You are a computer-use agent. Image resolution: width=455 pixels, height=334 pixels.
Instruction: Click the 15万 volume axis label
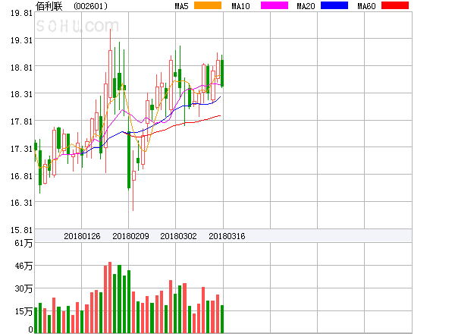24,312
